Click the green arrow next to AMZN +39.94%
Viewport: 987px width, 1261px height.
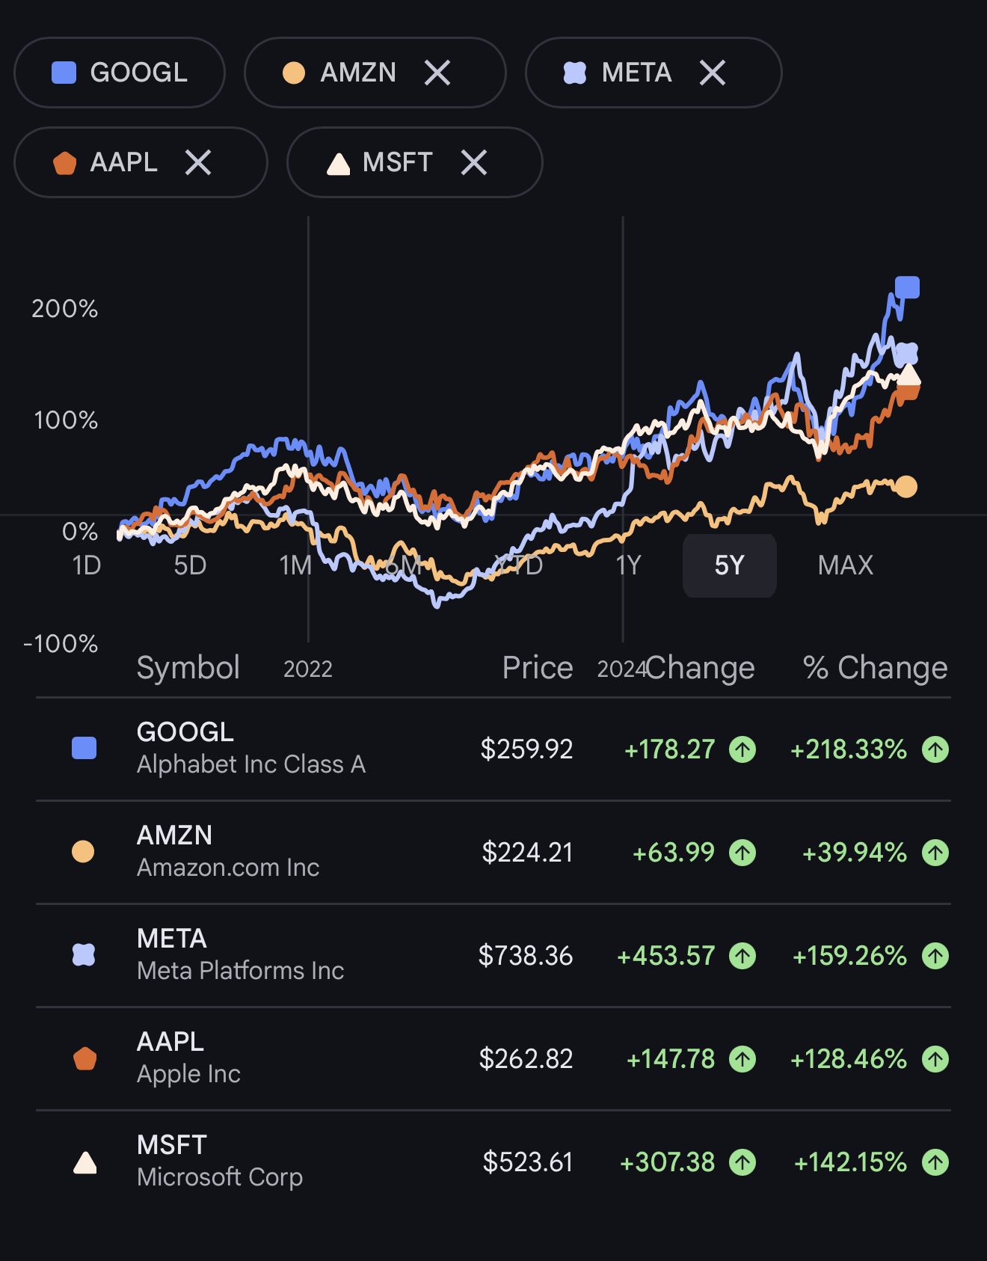coord(935,852)
